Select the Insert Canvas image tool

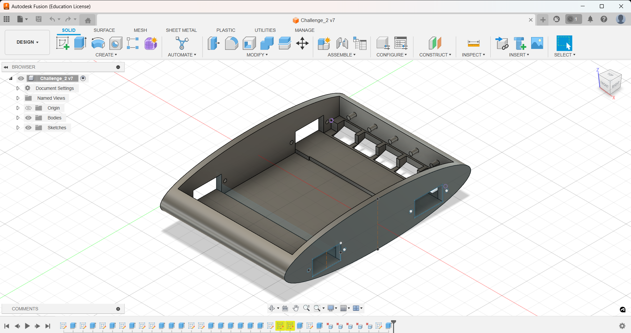[x=537, y=43]
